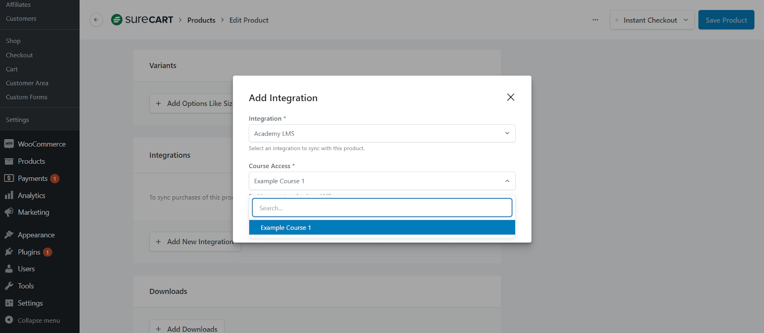Expand the Academy LMS integration dropdown
This screenshot has height=333, width=764.
(x=382, y=133)
